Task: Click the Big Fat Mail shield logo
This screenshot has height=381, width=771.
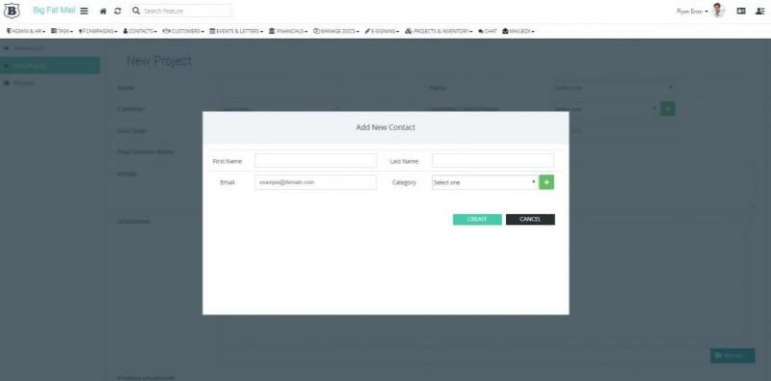Action: click(x=12, y=11)
